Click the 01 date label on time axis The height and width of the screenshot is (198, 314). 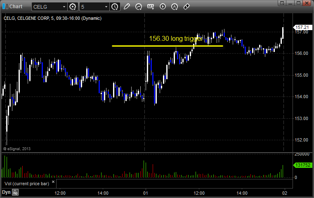point(145,193)
